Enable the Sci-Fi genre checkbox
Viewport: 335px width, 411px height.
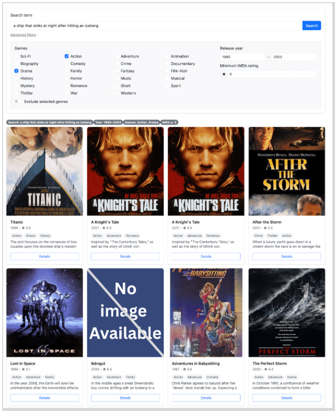17,56
